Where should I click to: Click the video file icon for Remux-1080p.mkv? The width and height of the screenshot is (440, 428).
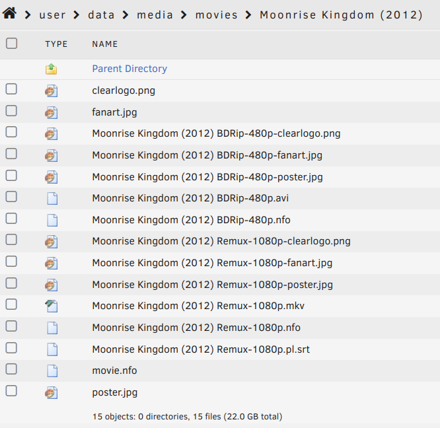pyautogui.click(x=52, y=306)
